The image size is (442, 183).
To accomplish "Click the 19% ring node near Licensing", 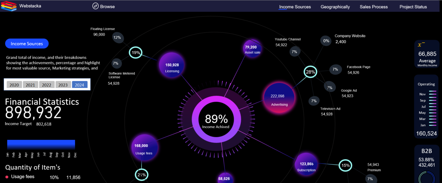I will [135, 53].
